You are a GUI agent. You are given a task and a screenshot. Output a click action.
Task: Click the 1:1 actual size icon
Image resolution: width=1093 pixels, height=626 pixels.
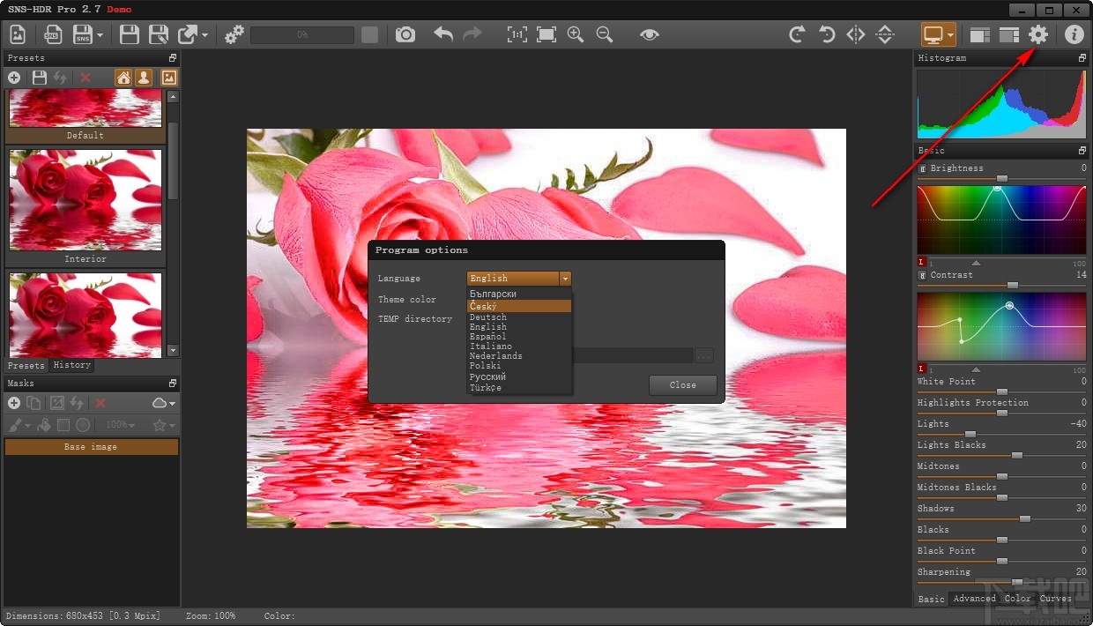click(517, 34)
